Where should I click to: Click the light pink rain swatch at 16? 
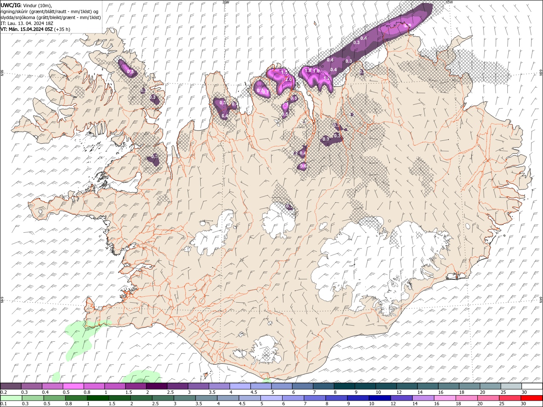point(445,398)
